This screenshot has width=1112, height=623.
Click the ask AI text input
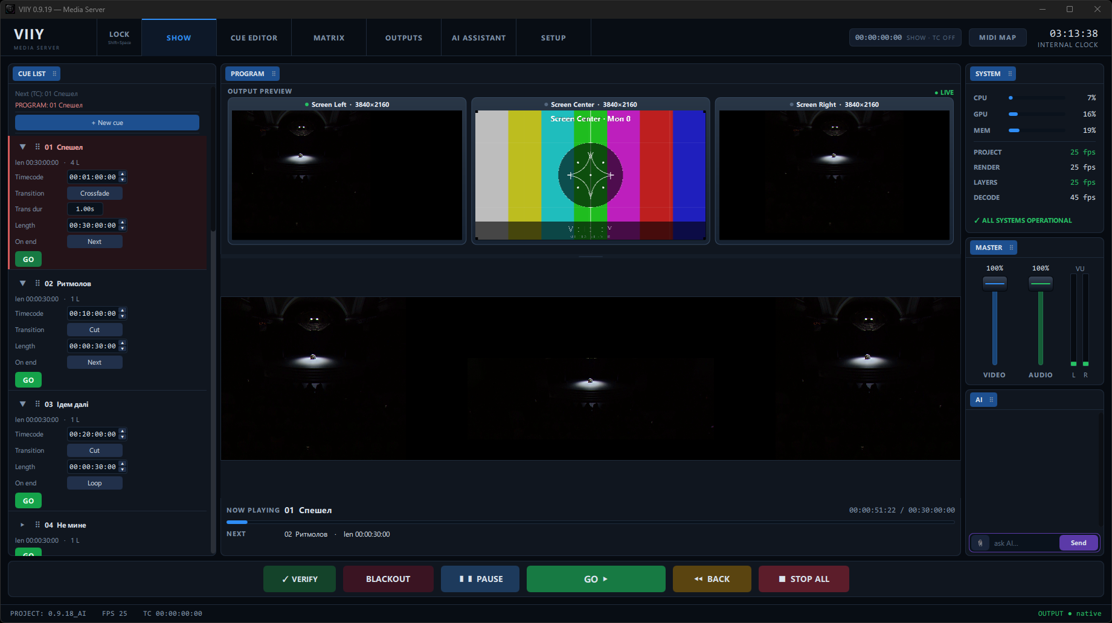point(1024,543)
